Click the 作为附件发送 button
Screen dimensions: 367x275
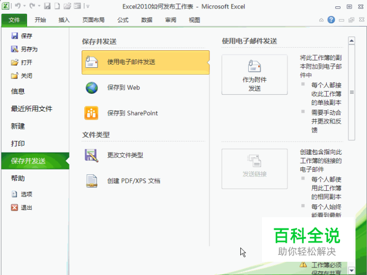(255, 75)
